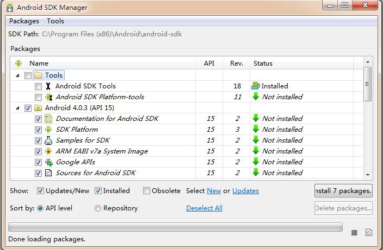Uncheck the SDK Platform checkbox
383x250 pixels.
38,130
